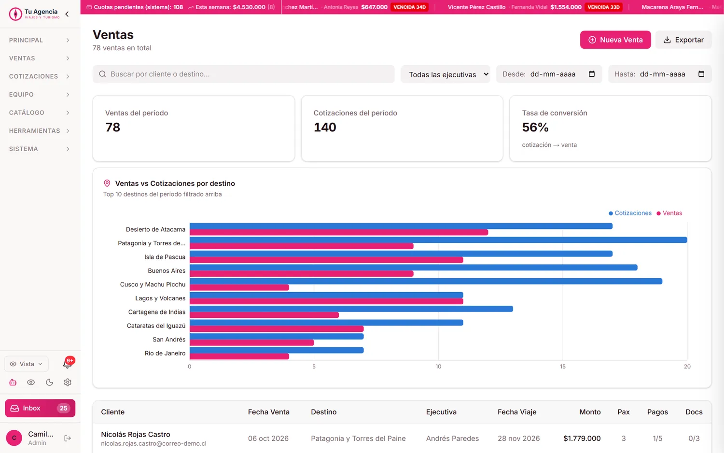The height and width of the screenshot is (453, 724).
Task: Click client name Nicolás Rojas Castro
Action: pyautogui.click(x=136, y=434)
